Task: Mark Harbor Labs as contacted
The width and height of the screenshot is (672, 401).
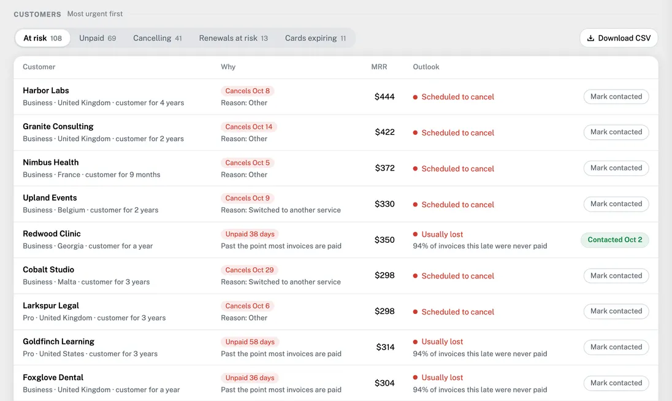Action: (616, 96)
